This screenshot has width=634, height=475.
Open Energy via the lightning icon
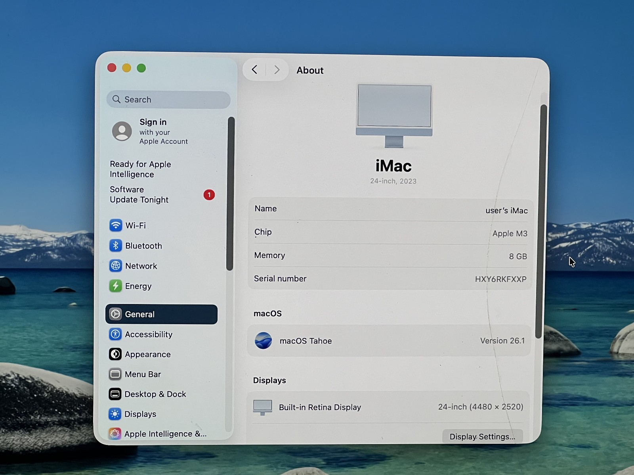click(x=115, y=286)
